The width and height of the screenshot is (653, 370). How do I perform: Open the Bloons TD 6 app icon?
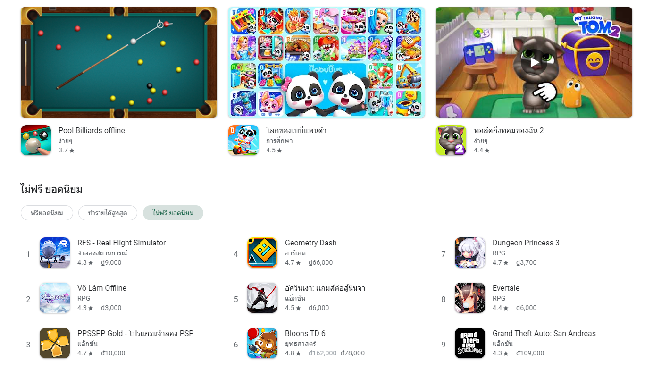tap(262, 343)
